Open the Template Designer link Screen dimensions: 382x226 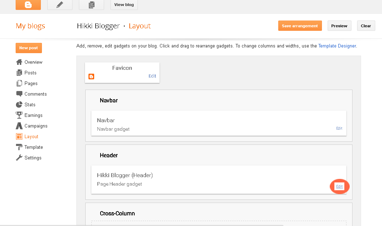(337, 46)
